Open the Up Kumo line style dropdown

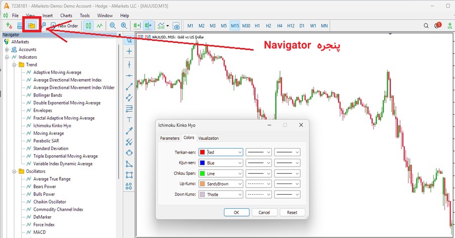(x=258, y=184)
